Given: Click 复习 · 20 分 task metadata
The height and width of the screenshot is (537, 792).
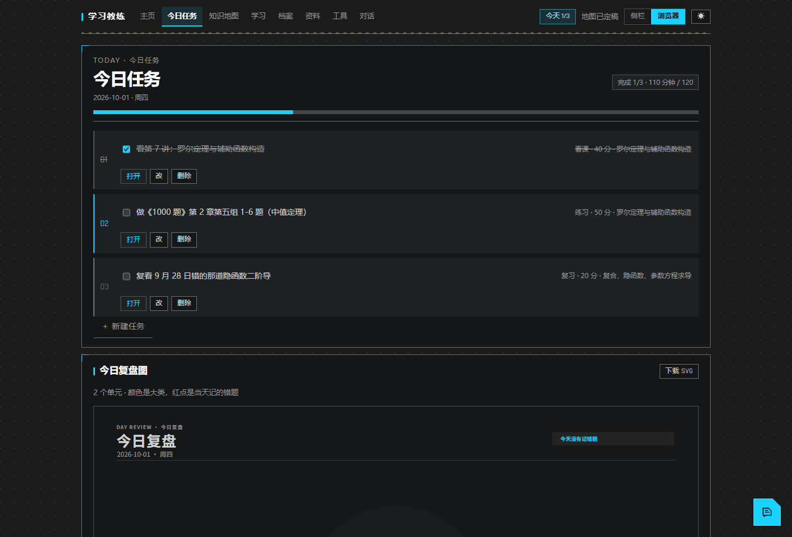Looking at the screenshot, I should (626, 276).
